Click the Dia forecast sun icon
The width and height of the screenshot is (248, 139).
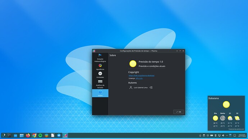(x=215, y=118)
